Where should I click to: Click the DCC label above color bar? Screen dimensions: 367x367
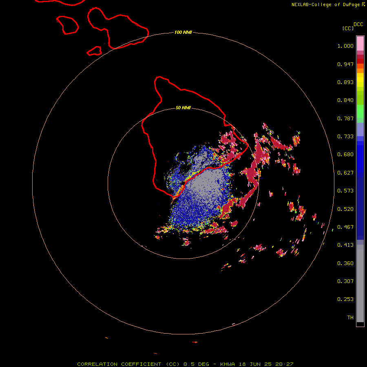[x=358, y=24]
